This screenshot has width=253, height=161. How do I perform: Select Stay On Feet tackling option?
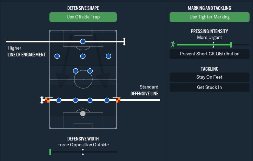[x=209, y=77]
